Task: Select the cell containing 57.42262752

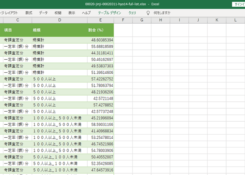Action: 100,79
